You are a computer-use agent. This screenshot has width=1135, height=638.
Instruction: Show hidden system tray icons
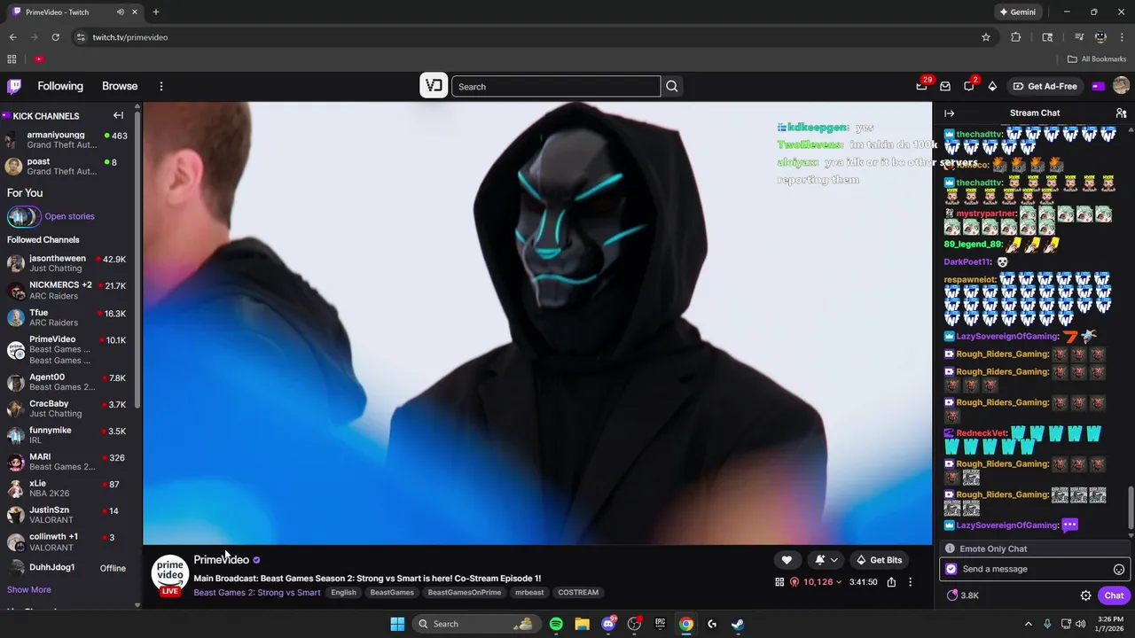point(1029,624)
